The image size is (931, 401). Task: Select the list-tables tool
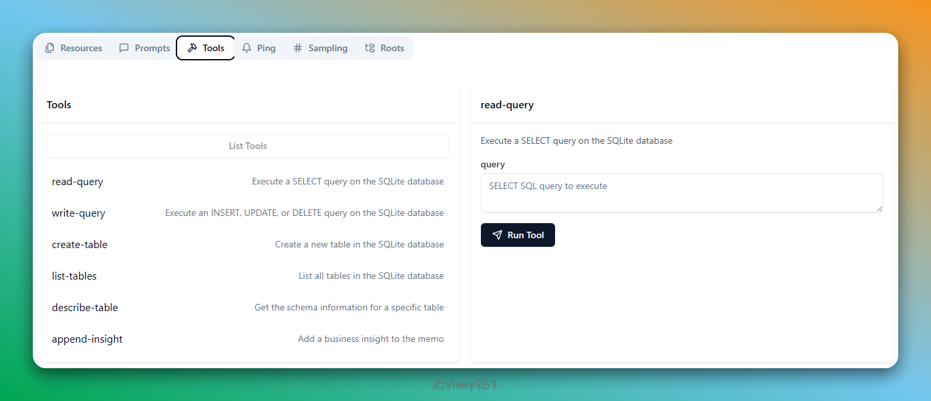point(74,276)
